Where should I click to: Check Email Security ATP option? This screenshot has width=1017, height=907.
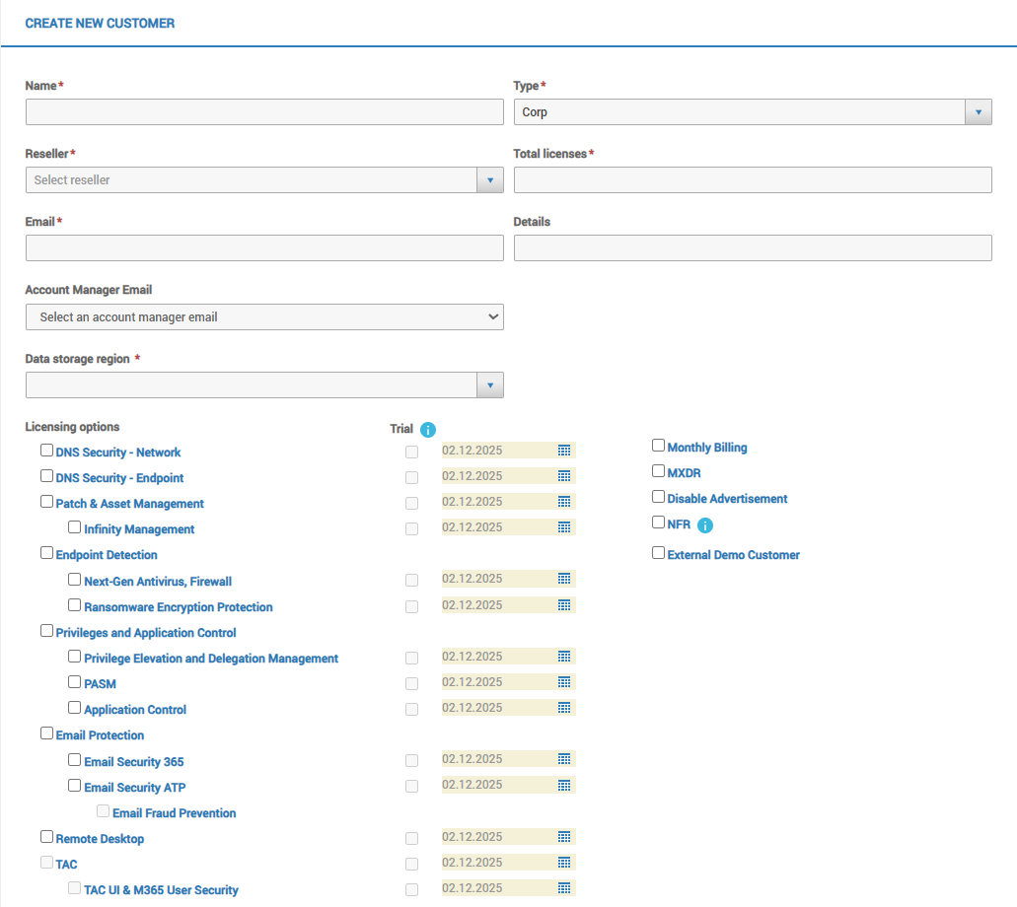click(75, 785)
